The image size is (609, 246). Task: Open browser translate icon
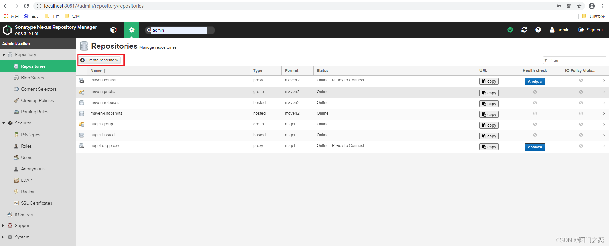click(569, 6)
